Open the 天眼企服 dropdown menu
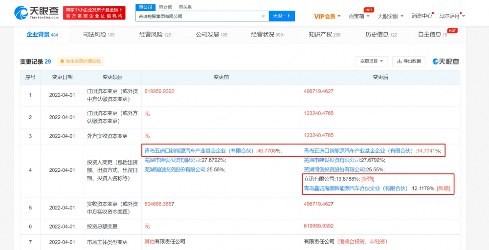Viewport: 489px width, 250px height. coord(391,16)
